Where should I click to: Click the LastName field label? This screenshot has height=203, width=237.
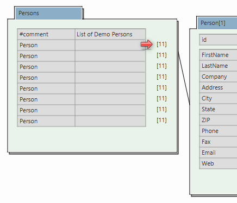coord(215,66)
